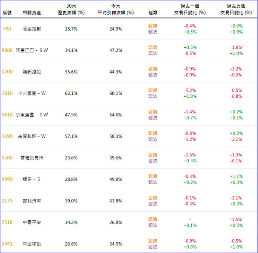Click the 62.1% historical volatility value
Screen dimensions: 258x253
[x=71, y=93]
